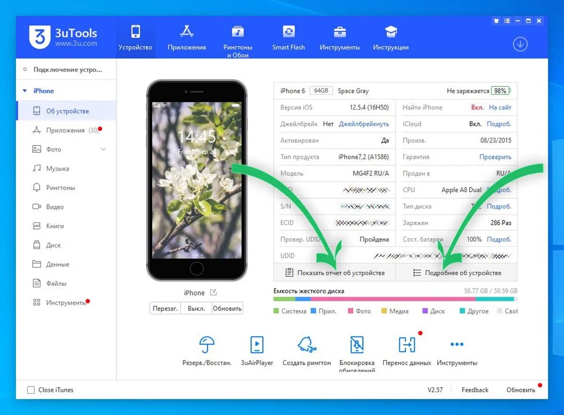564x415 pixels.
Task: Switch to Рингтоны и Обои tab
Action: 237,41
